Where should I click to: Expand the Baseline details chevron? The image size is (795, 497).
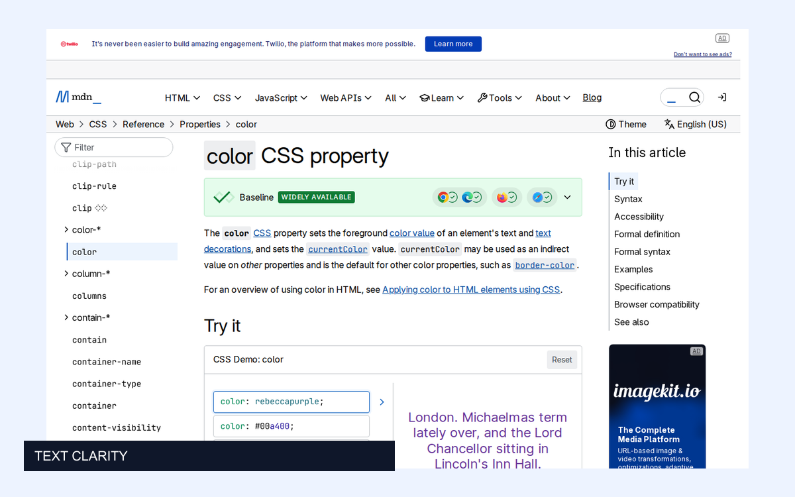(x=567, y=197)
